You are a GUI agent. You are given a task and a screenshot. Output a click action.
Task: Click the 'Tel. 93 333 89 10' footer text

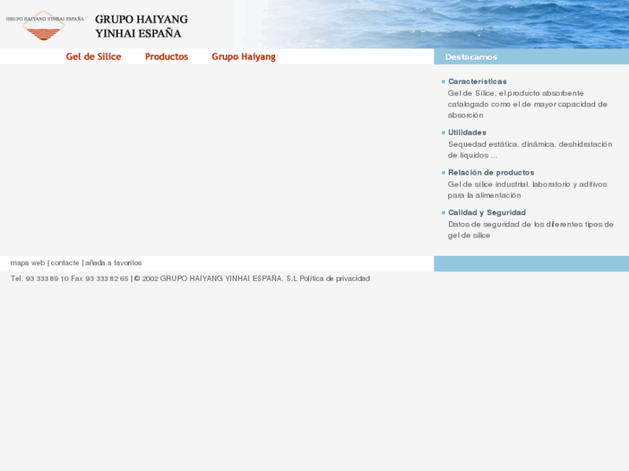click(x=40, y=278)
